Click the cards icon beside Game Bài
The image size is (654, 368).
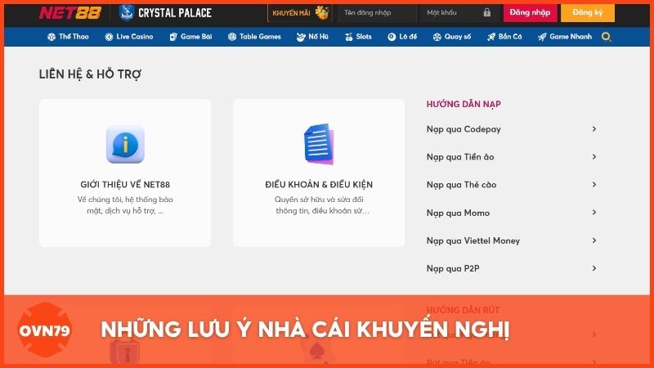[173, 37]
